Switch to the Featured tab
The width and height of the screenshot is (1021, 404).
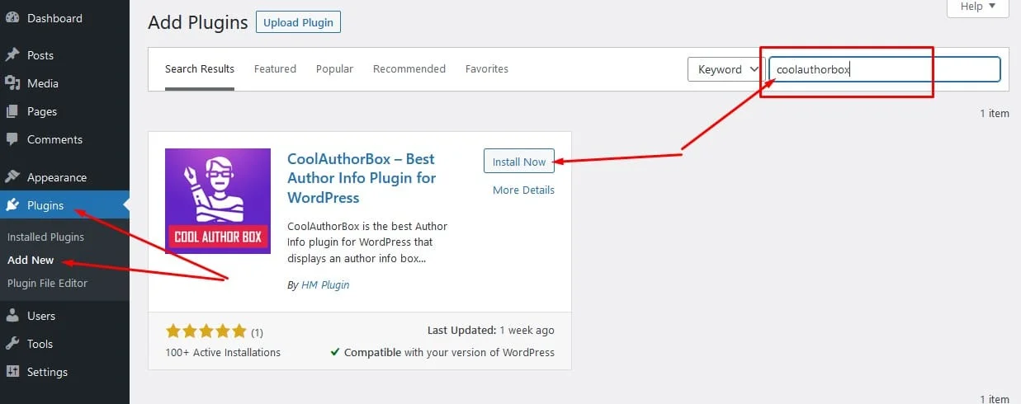pos(275,69)
